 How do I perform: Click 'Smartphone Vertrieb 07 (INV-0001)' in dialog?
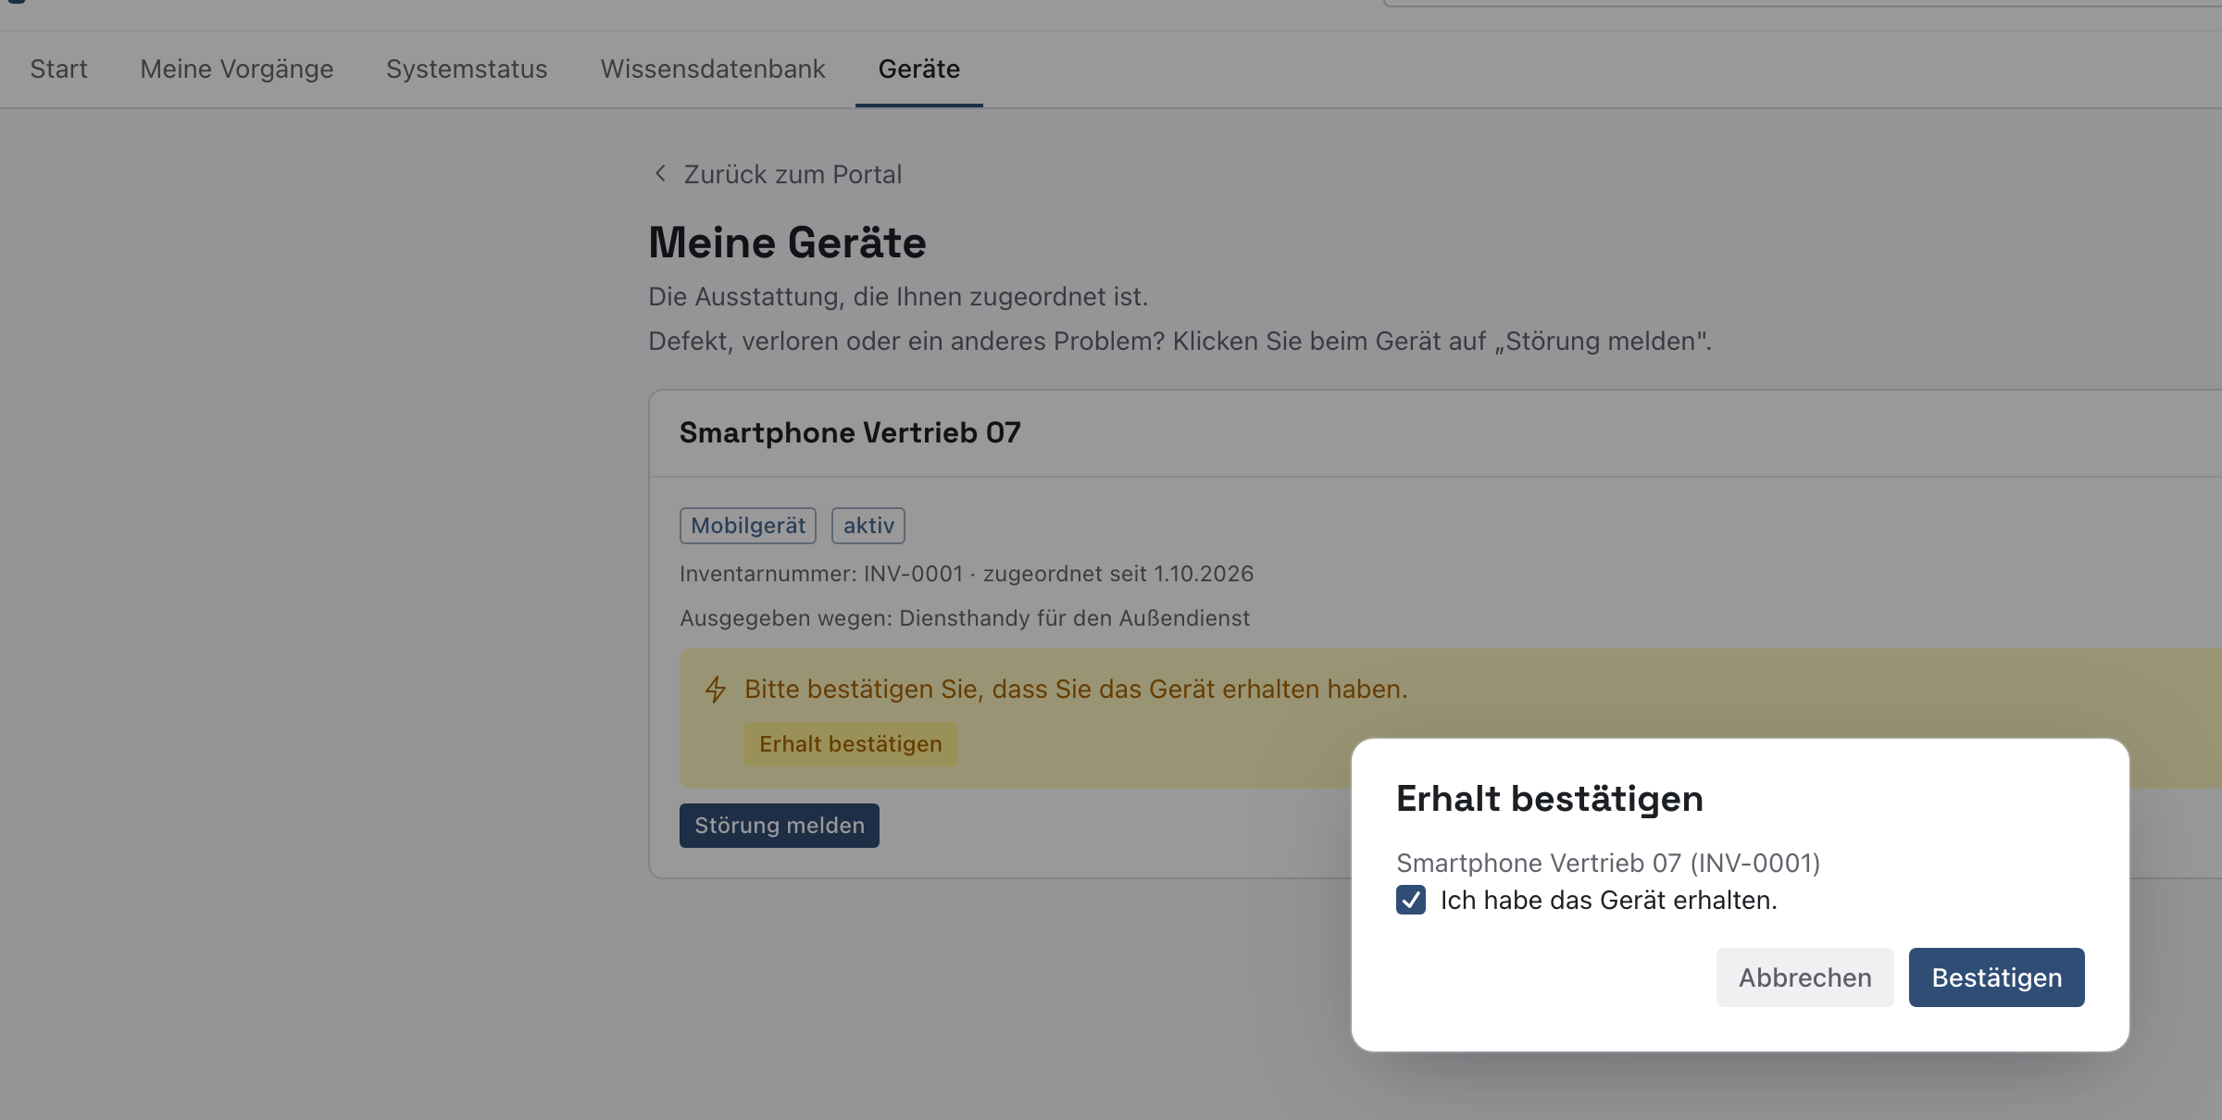pyautogui.click(x=1608, y=863)
